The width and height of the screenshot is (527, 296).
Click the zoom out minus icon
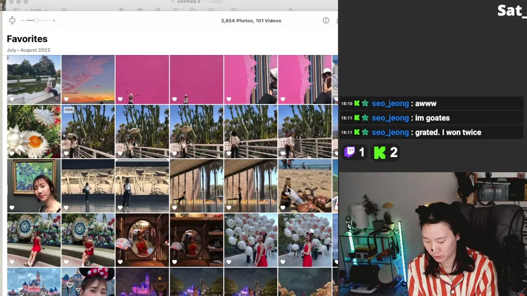click(x=22, y=21)
